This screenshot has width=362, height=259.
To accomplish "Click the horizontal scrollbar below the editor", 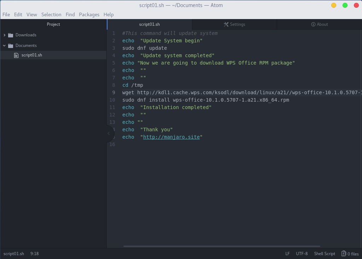I will click(x=222, y=247).
